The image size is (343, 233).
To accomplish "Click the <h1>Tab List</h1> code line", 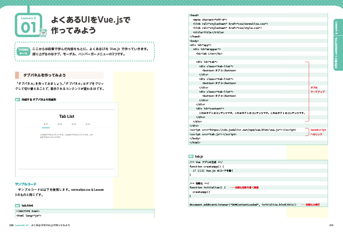I will (x=209, y=54).
